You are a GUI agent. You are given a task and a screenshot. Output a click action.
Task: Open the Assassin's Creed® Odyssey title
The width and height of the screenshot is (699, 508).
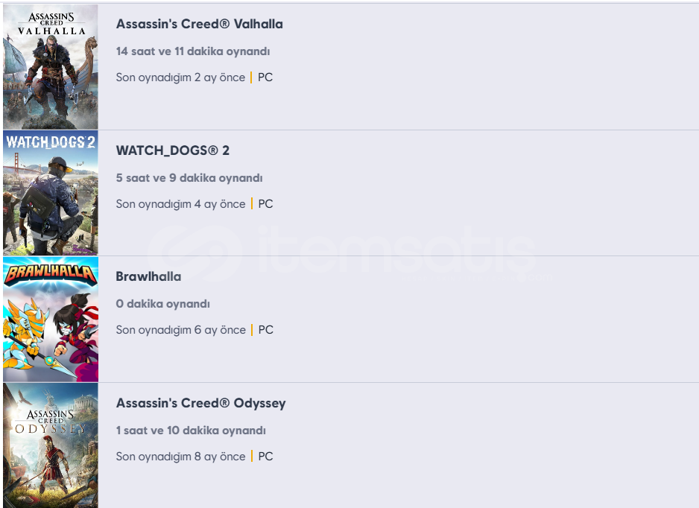pos(200,403)
